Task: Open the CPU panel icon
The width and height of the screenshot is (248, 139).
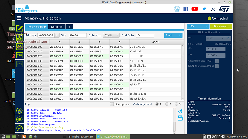Action: pyautogui.click(x=20, y=55)
